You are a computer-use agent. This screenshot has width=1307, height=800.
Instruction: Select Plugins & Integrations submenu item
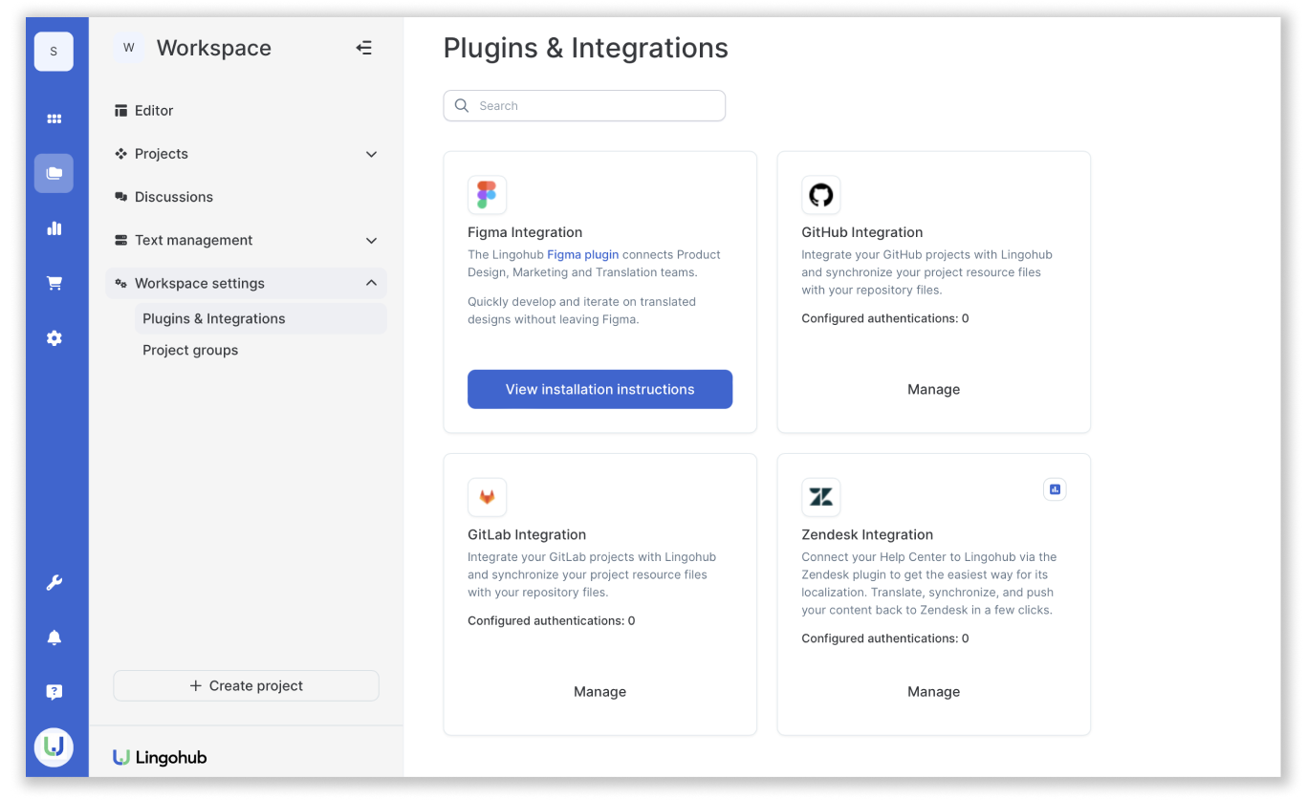click(261, 318)
